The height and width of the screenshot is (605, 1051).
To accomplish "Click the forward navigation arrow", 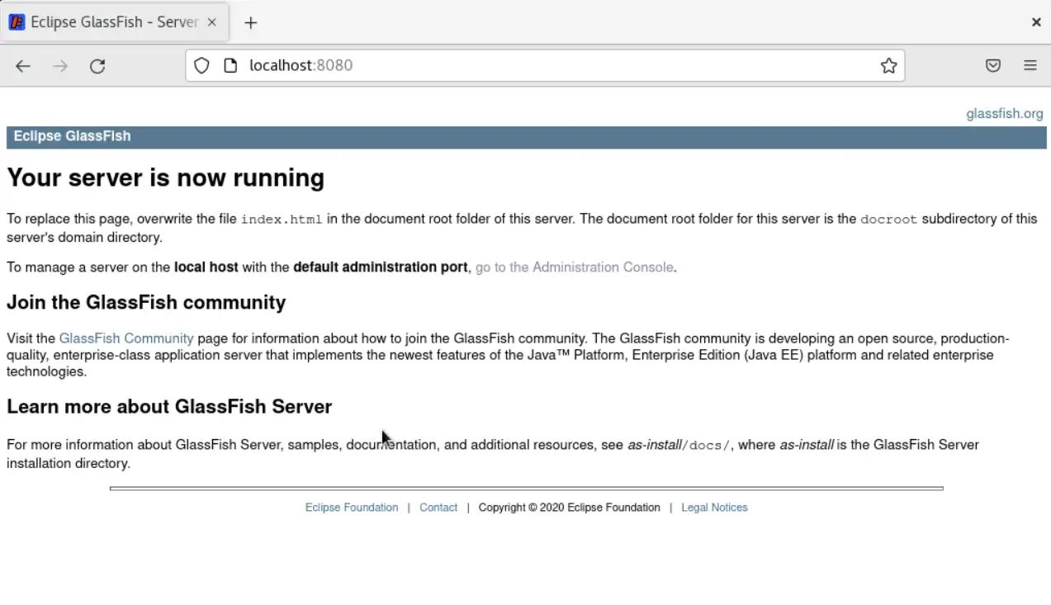I will click(x=59, y=66).
